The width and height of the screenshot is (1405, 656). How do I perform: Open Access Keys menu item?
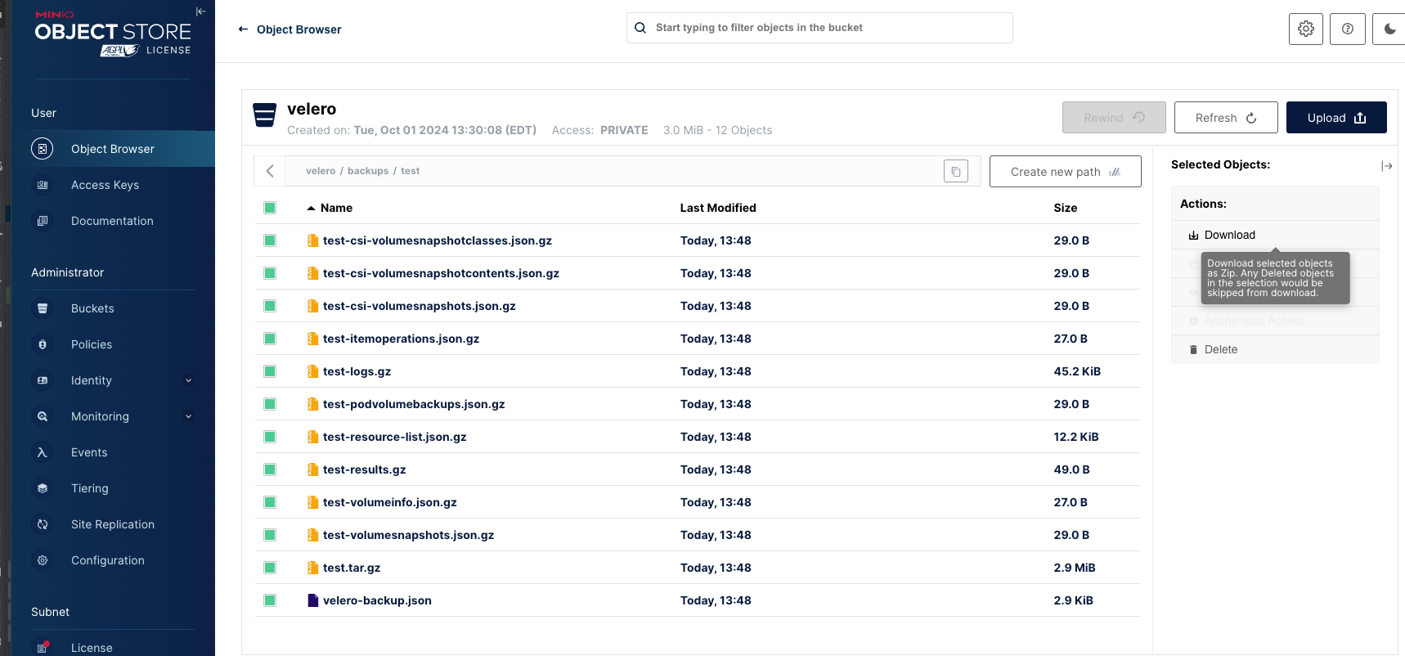coord(113,185)
